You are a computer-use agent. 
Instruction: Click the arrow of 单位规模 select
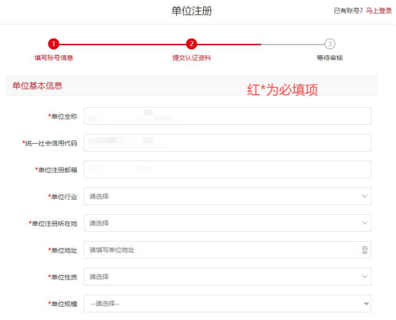pos(366,304)
